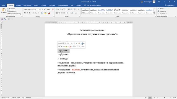Click the Redo icon in the quick access toolbar
The height and width of the screenshot is (99, 177).
(x=9, y=19)
